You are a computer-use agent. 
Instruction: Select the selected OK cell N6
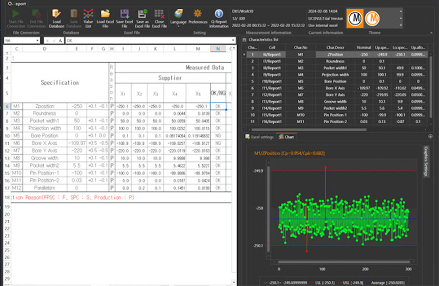point(218,106)
